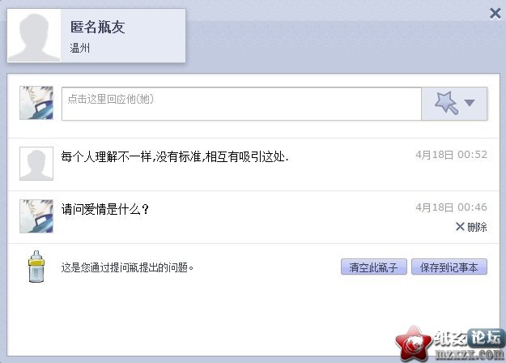Viewport: 506px width, 363px height.
Task: Close the bottle dialog with top-right X
Action: coord(495,14)
